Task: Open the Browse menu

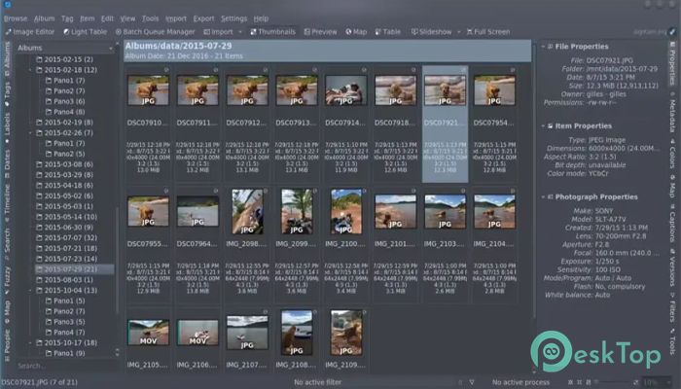Action: click(16, 18)
